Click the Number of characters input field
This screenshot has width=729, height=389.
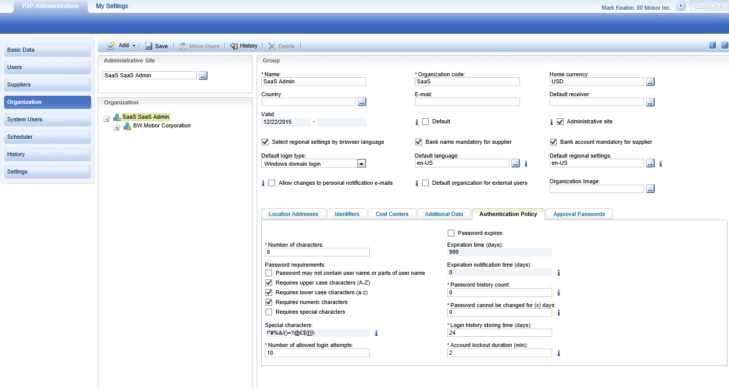point(317,252)
